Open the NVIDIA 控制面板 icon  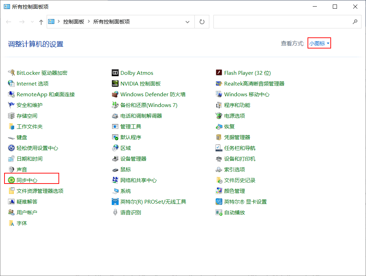pos(115,83)
